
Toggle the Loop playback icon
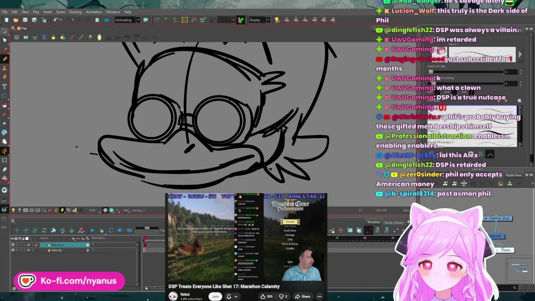point(111,230)
